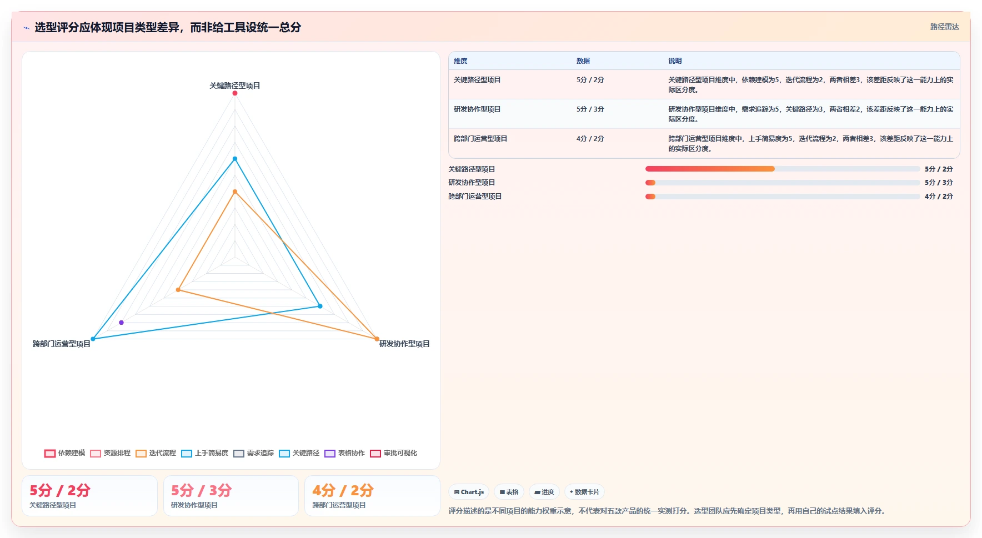
Task: Click radar chart axis label 关键路径型项目
Action: (235, 86)
